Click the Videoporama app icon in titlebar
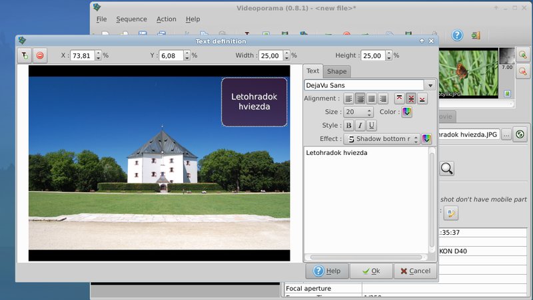The height and width of the screenshot is (300, 533). tap(97, 7)
